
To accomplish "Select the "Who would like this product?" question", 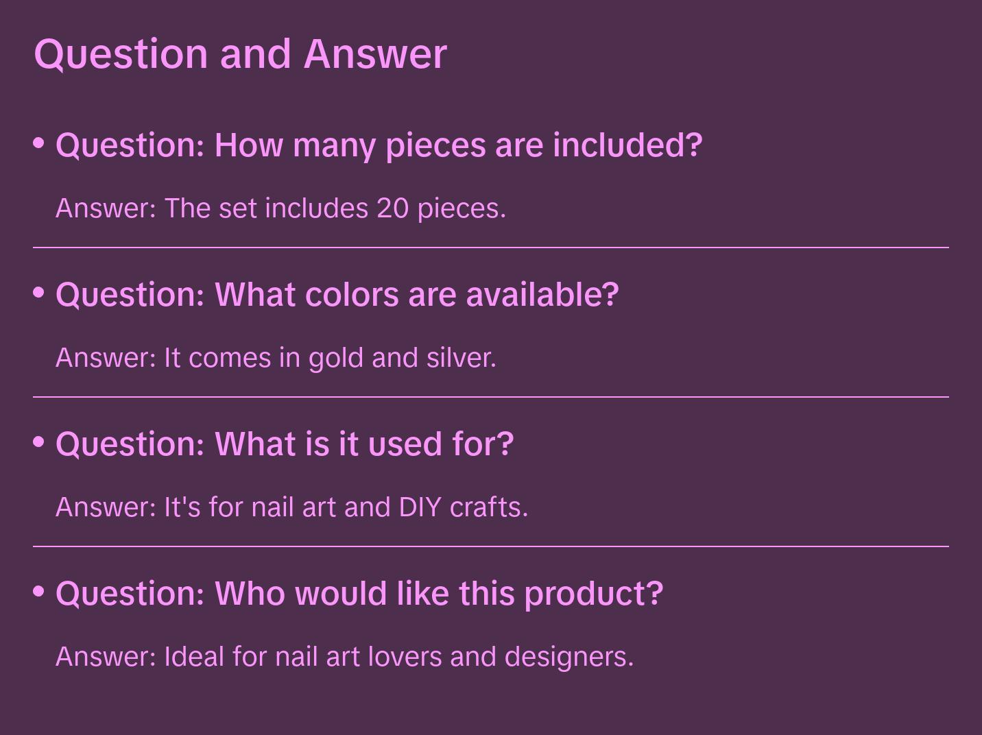I will tap(359, 594).
